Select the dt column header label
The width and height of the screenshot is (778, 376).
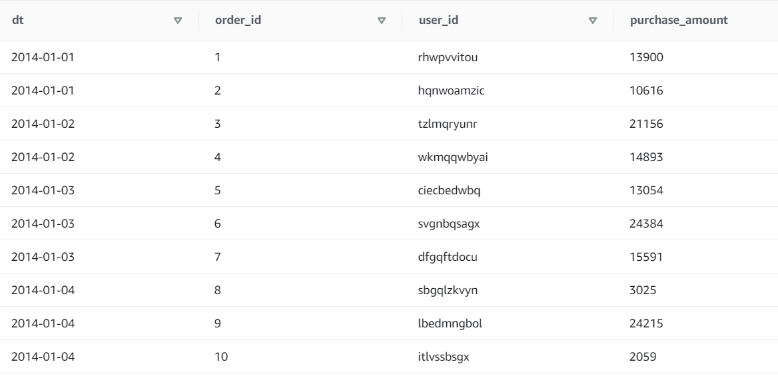pyautogui.click(x=18, y=20)
